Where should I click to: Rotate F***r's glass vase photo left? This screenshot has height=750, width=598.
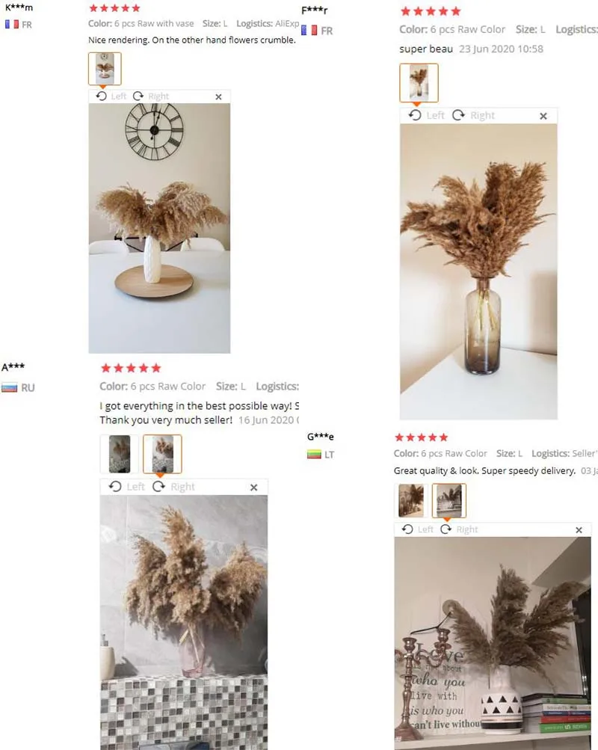point(426,115)
